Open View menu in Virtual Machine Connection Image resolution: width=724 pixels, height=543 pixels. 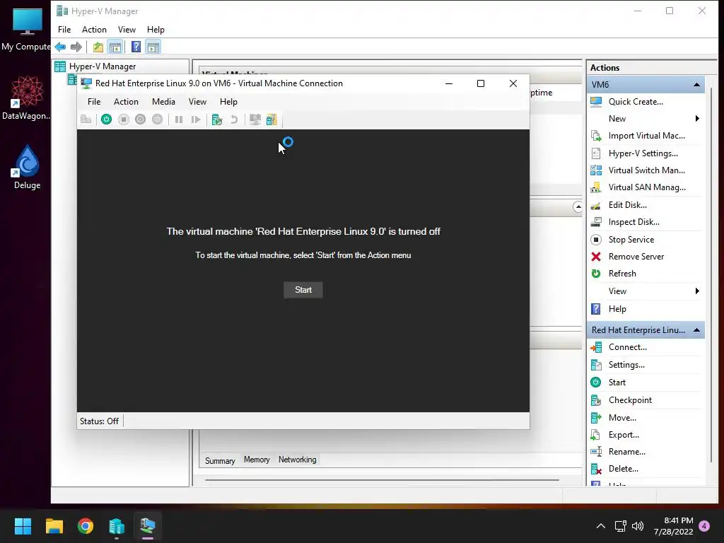click(x=197, y=102)
